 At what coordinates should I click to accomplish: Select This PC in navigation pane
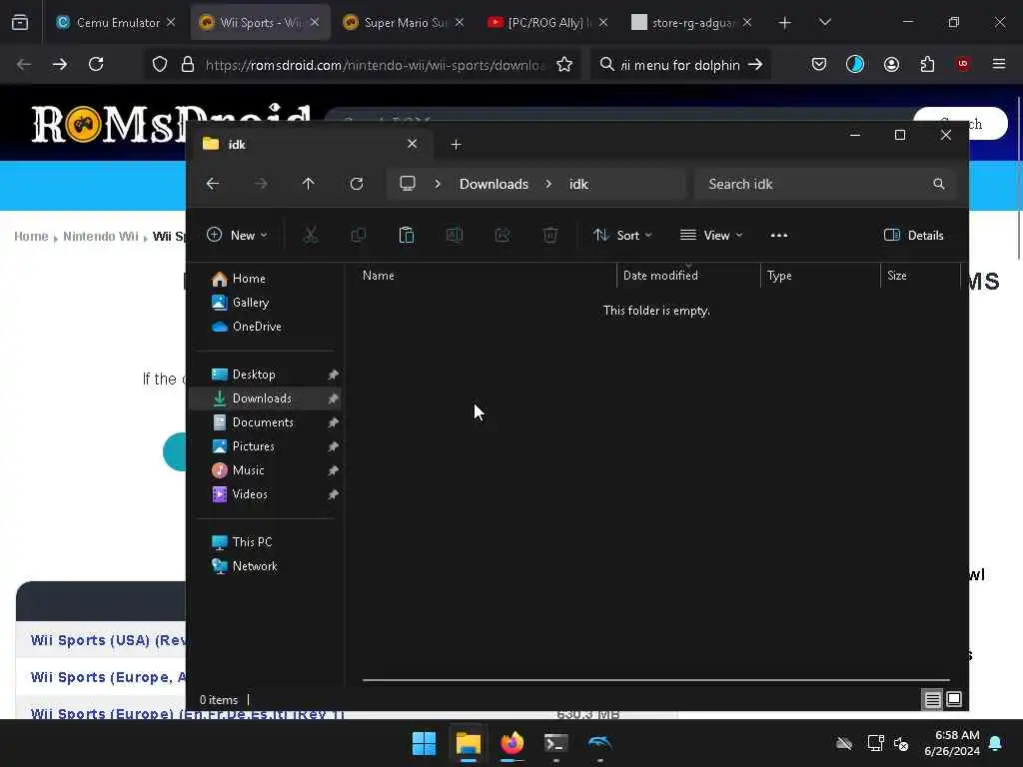coord(252,542)
